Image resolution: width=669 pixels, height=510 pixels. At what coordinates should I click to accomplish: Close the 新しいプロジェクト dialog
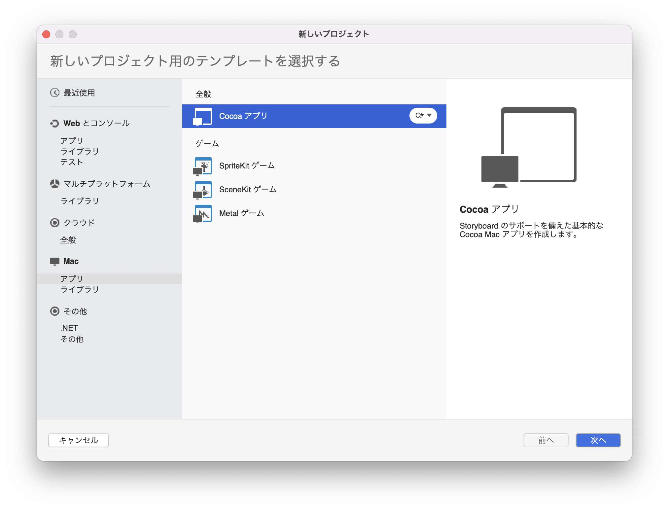click(x=46, y=34)
